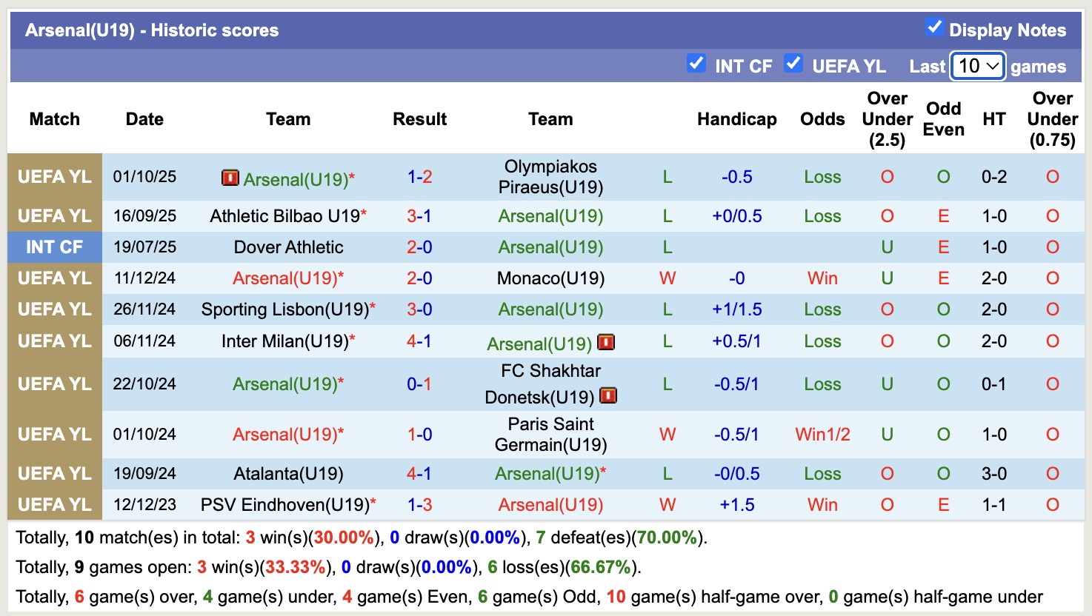Open the Athletic Bilbao U19 team link
Viewport: 1092px width, 616px height.
coord(284,216)
